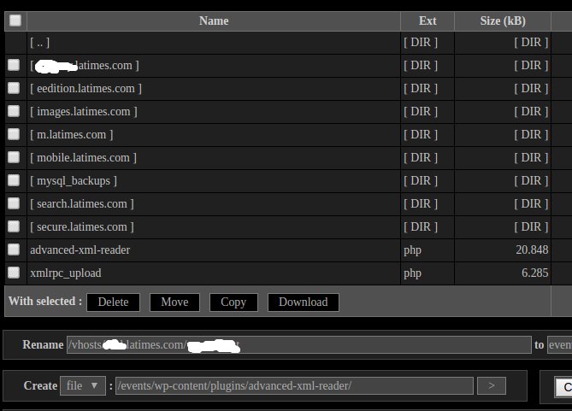Check the box for mobile.latimes.com
The width and height of the screenshot is (572, 411).
point(14,157)
